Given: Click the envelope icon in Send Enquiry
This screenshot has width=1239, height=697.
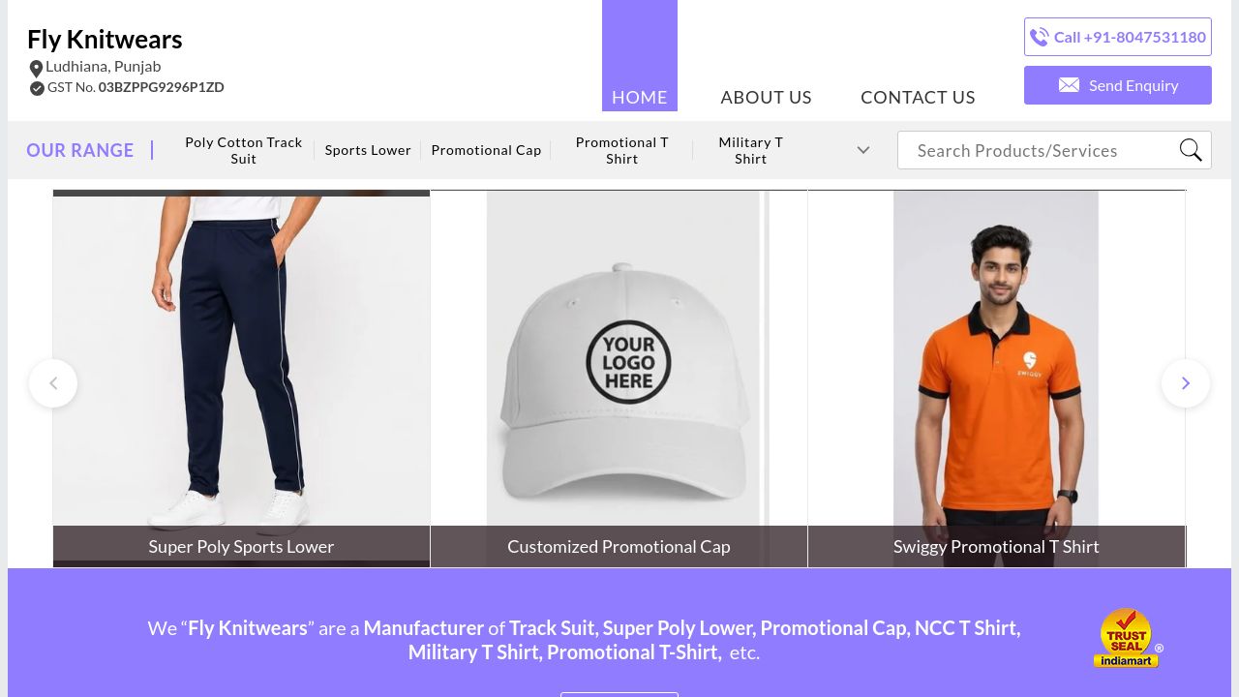Looking at the screenshot, I should pos(1069,85).
